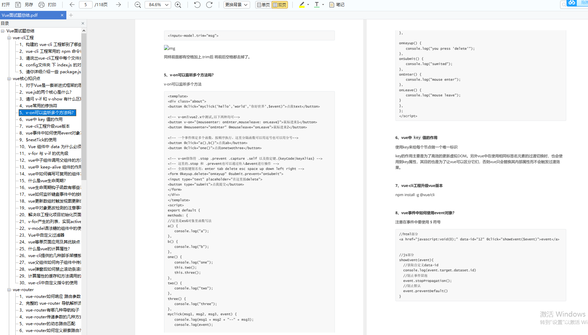Viewport: 588px width, 335px height.
Task: Click heading 5、v-on可以监听多个方法吗
Action: pyautogui.click(x=189, y=75)
